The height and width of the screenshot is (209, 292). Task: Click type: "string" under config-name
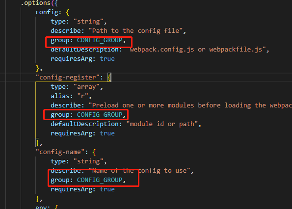[x=79, y=161]
